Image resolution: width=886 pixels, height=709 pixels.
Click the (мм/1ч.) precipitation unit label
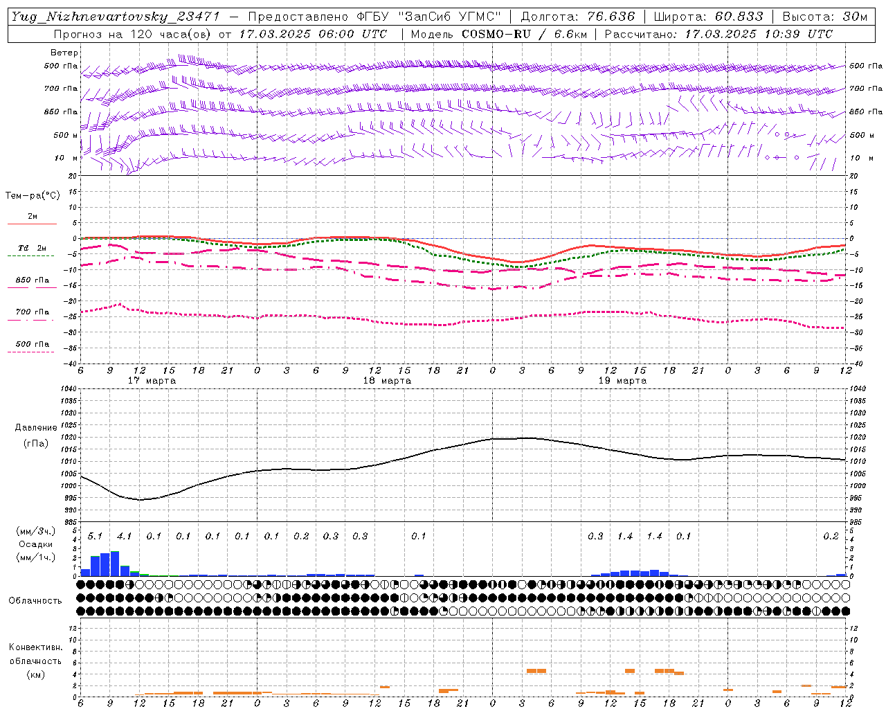tap(36, 557)
